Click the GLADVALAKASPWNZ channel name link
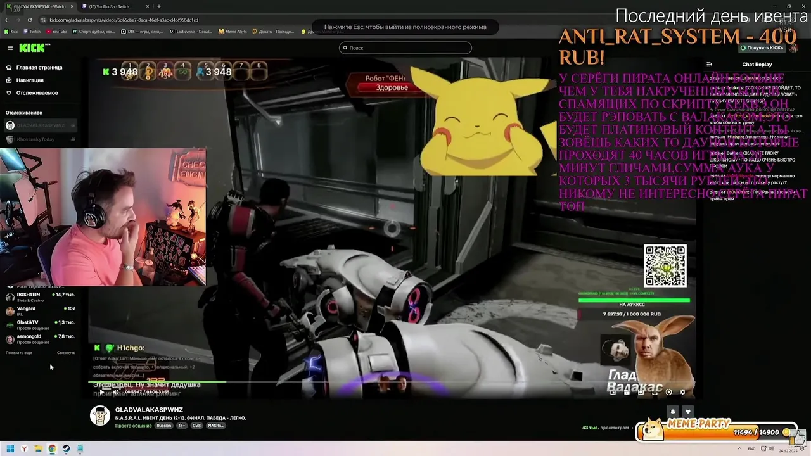The width and height of the screenshot is (811, 456). (149, 410)
